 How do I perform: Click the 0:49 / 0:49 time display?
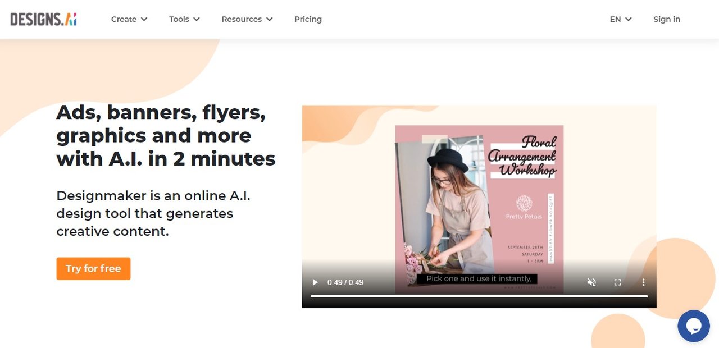pyautogui.click(x=345, y=282)
